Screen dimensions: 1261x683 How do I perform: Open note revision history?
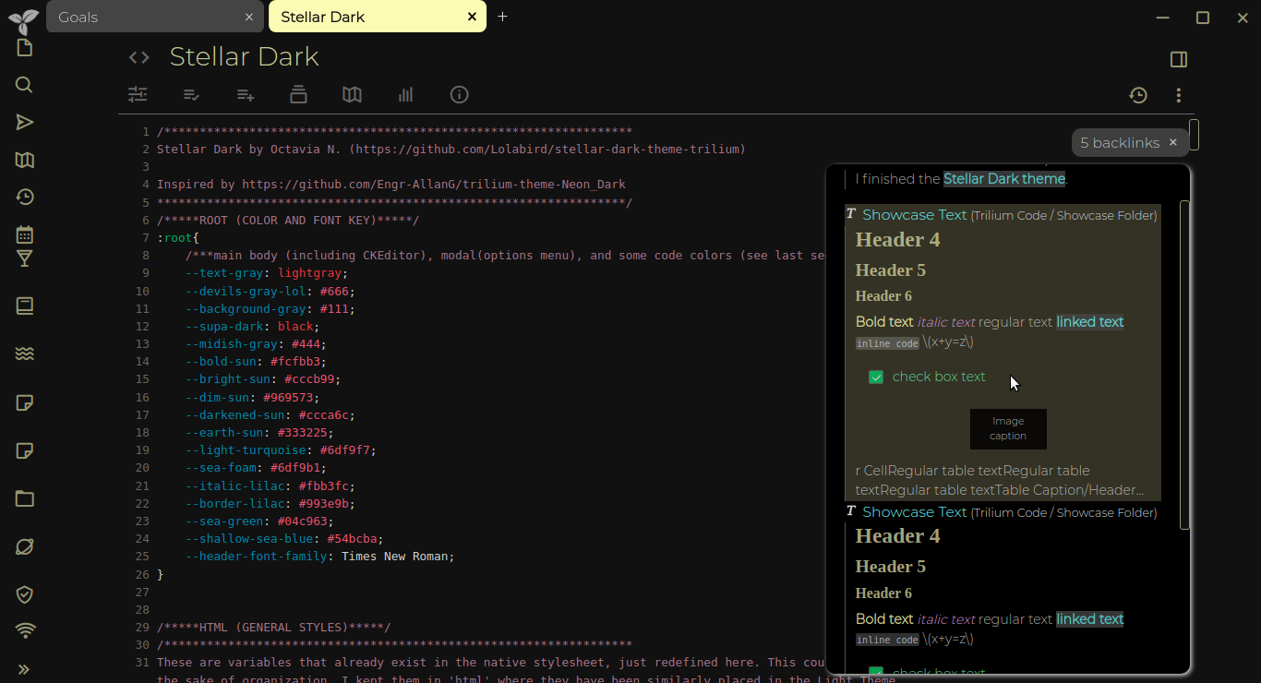point(1138,94)
